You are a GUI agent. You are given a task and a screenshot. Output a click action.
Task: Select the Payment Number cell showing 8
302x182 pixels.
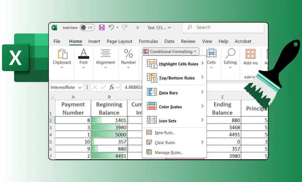point(73,120)
